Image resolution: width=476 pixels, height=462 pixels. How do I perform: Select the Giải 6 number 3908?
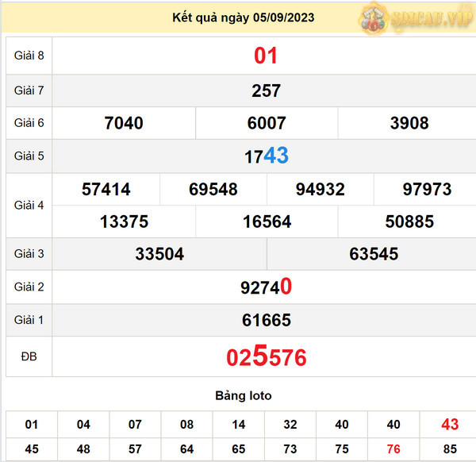tap(409, 123)
